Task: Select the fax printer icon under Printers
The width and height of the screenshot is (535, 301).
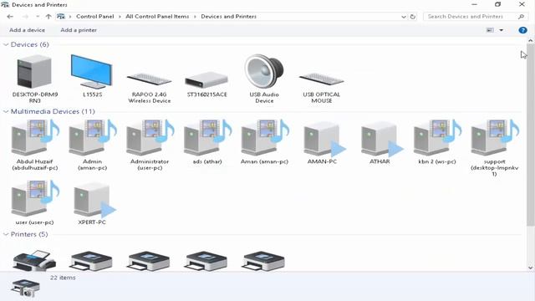Action: tap(34, 261)
